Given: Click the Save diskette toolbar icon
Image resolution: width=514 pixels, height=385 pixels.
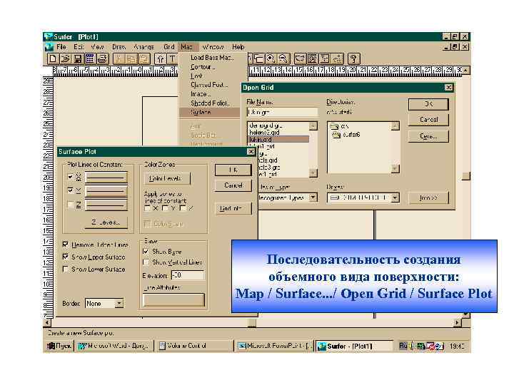Looking at the screenshot, I should pos(78,59).
